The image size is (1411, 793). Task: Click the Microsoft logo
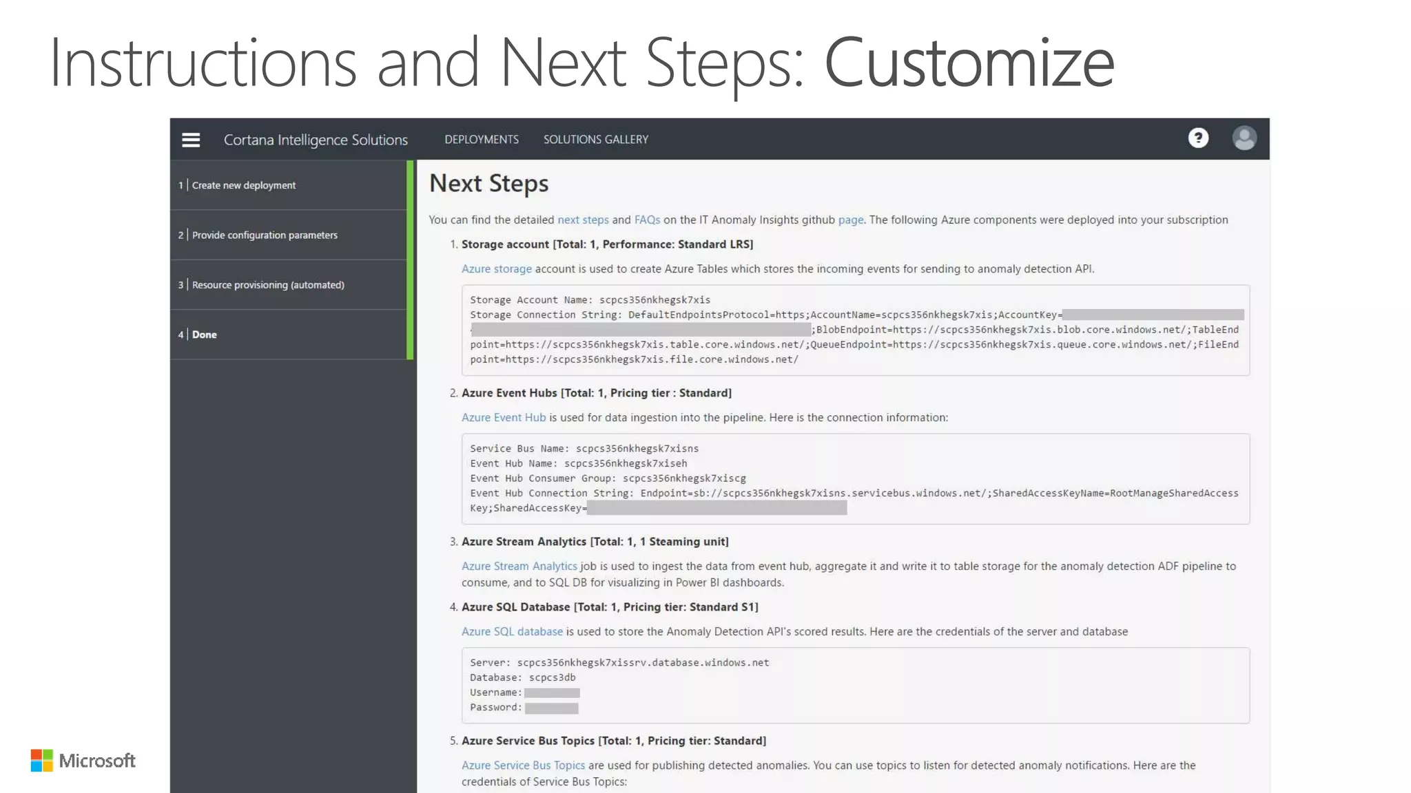click(x=83, y=761)
